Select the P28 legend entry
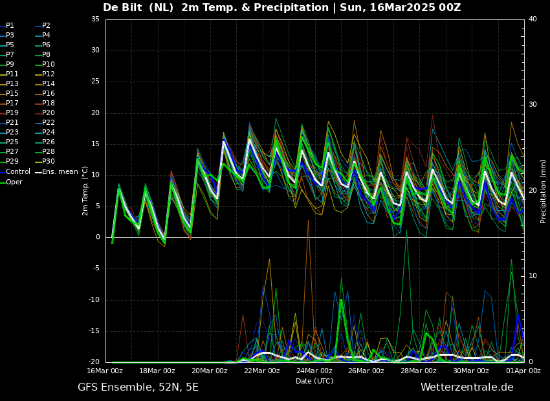This screenshot has height=401, width=550. click(45, 152)
